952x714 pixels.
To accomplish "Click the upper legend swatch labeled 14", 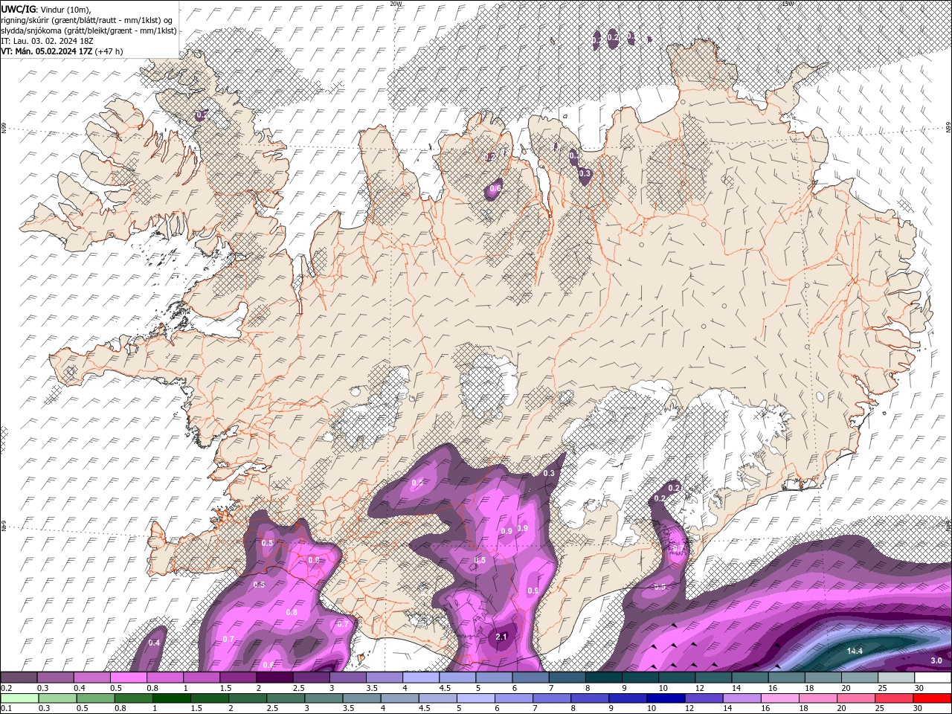I will [750, 677].
